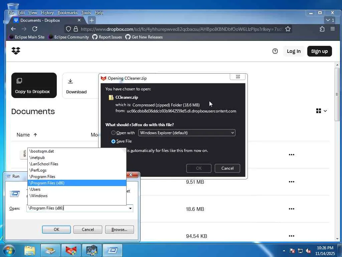
Task: Select the Save File radio button
Action: (x=113, y=141)
